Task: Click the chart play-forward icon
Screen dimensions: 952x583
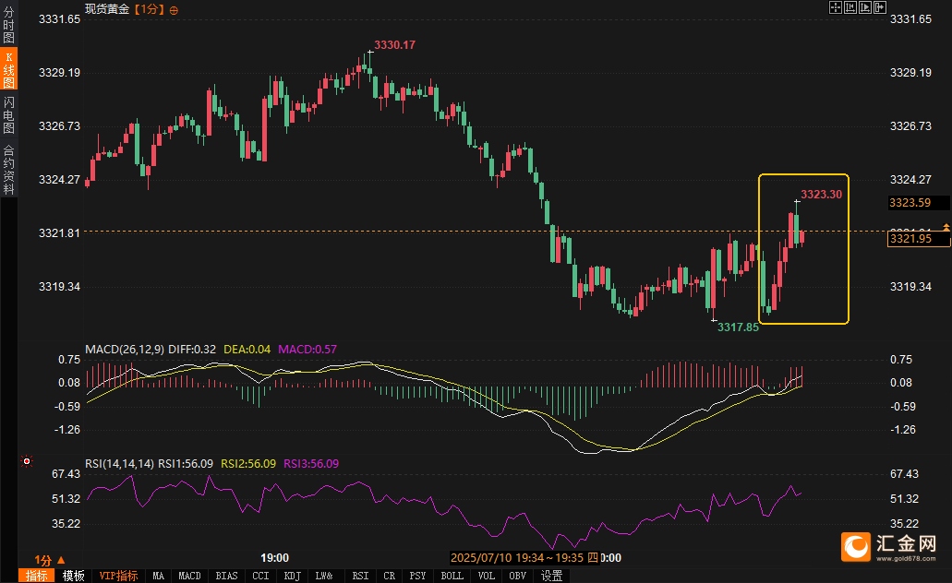Action: coord(865,7)
